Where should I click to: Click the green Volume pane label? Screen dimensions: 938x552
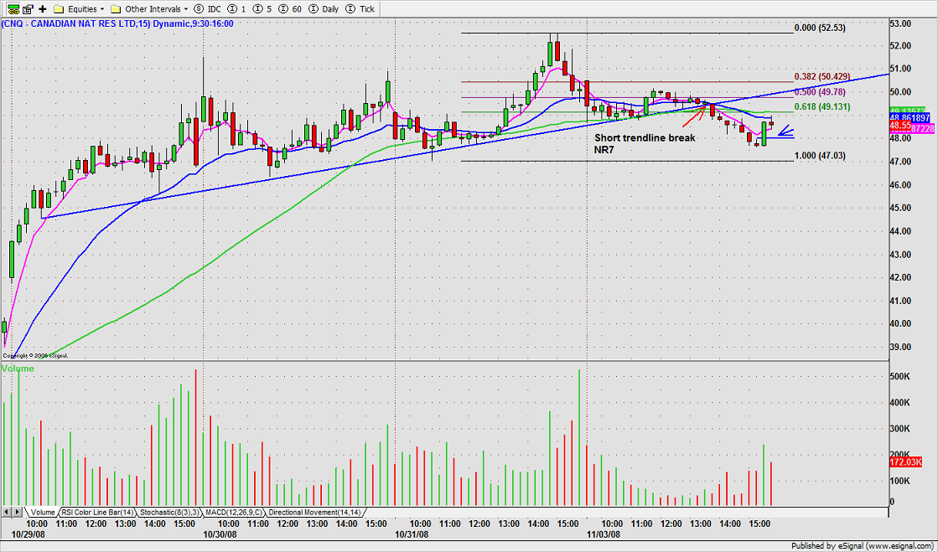click(x=18, y=369)
